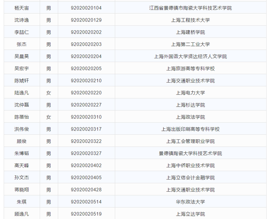Select ID 92020020428
The width and height of the screenshot is (268, 219).
pyautogui.click(x=86, y=190)
